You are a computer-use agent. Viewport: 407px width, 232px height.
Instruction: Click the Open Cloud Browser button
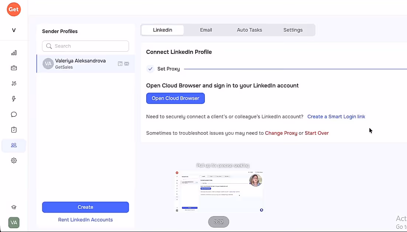[176, 98]
